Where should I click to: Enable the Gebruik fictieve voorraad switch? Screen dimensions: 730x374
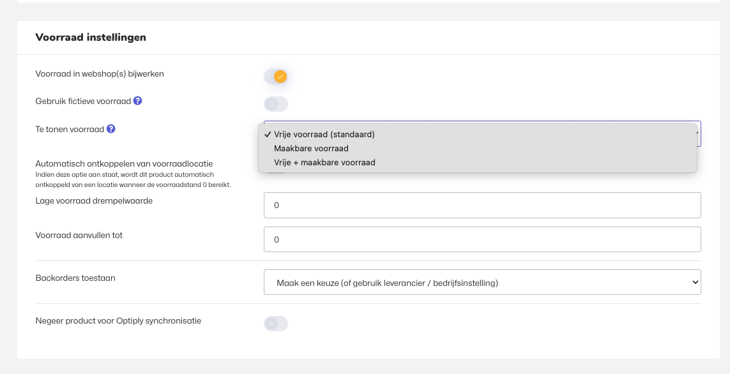[x=276, y=104]
